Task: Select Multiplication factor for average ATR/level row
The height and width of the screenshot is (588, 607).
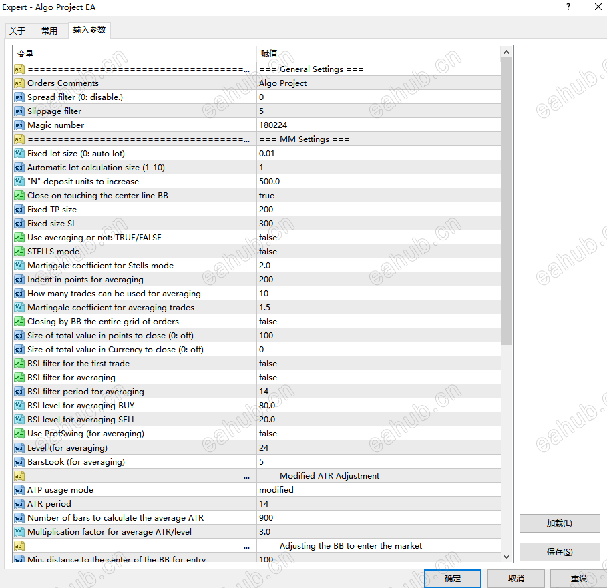Action: 257,532
